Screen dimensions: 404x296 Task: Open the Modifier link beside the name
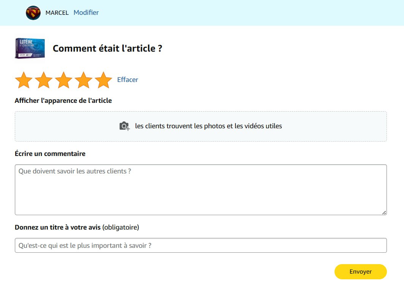pyautogui.click(x=86, y=13)
